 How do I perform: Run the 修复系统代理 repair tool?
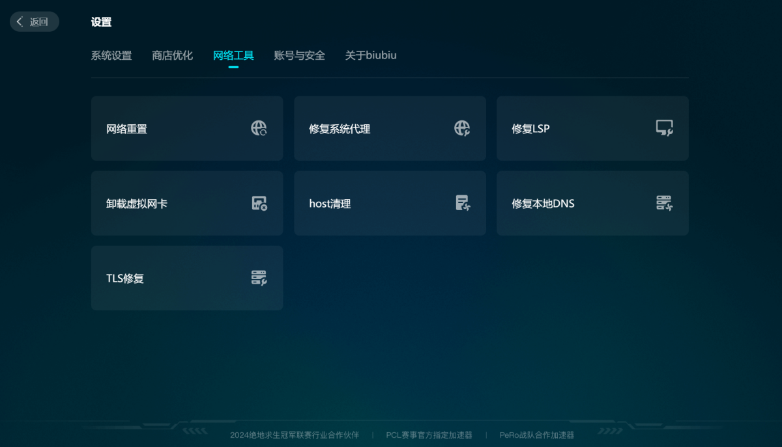pos(390,128)
